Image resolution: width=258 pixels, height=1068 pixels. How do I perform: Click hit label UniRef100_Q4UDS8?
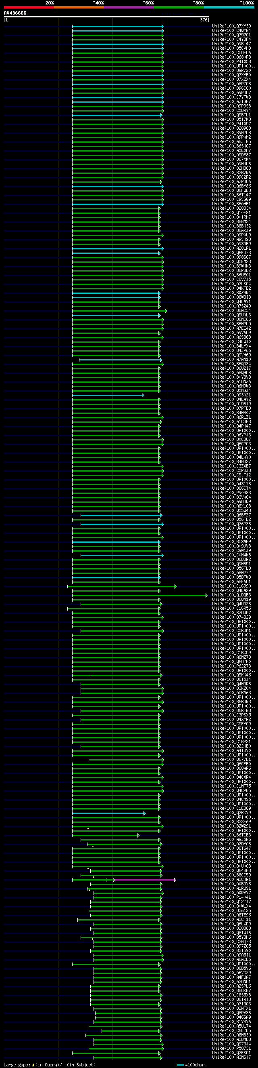click(231, 604)
